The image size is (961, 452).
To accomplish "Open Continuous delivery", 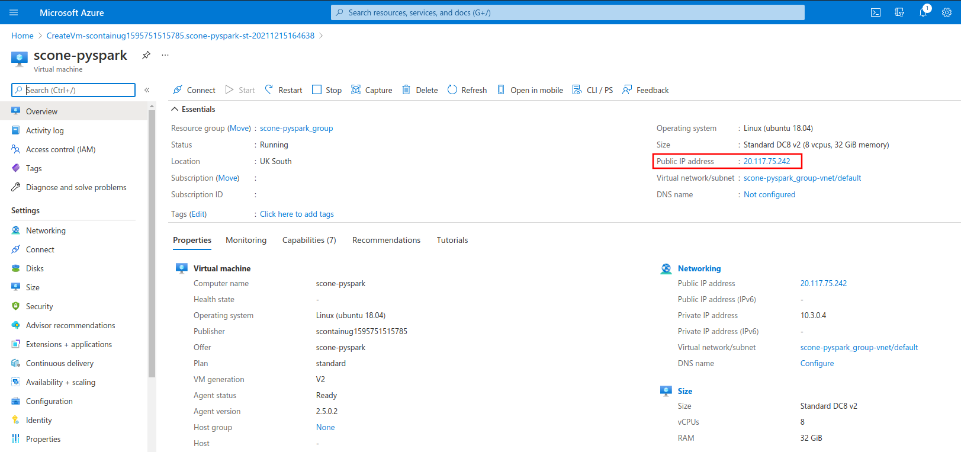I will [59, 363].
